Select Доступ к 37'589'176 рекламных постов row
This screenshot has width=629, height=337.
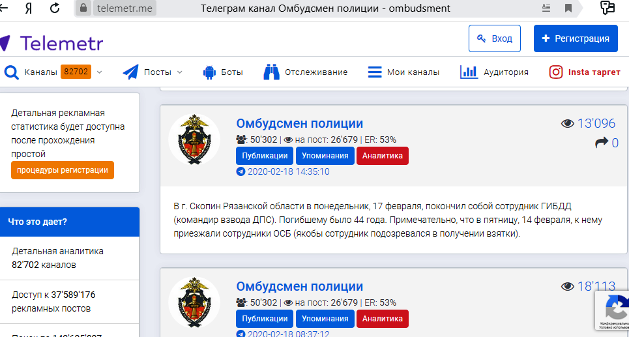tap(69, 302)
